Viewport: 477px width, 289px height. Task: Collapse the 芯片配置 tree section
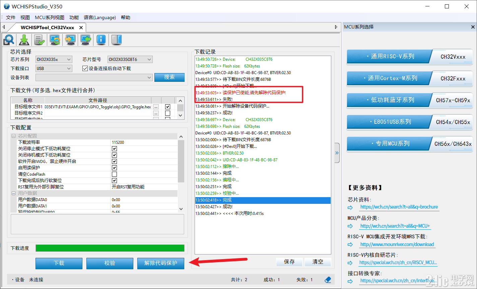pyautogui.click(x=14, y=136)
